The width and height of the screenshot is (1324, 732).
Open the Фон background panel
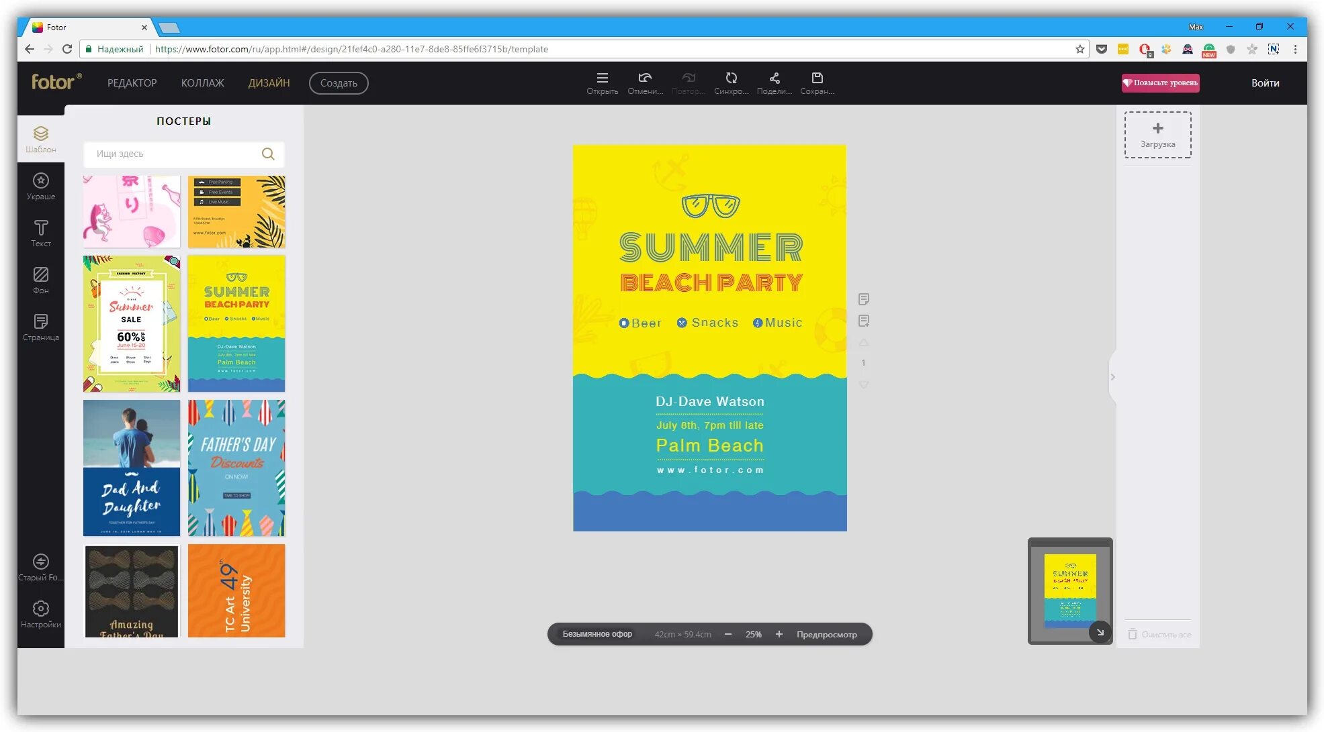pos(41,280)
